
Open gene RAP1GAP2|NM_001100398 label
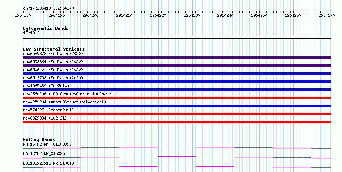coord(47,144)
